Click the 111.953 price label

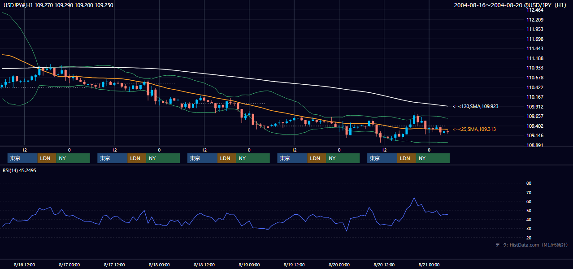[536, 29]
